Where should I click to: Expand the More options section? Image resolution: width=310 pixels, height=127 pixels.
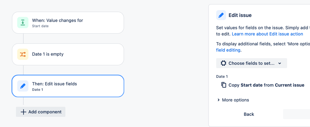pos(233,100)
